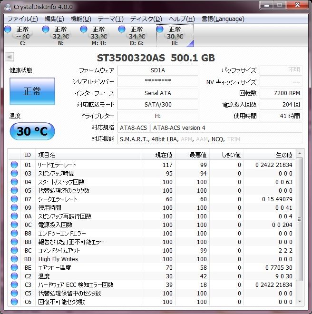The width and height of the screenshot is (312, 314).
Task: Open the ファイル(F) menu
Action: (x=22, y=19)
